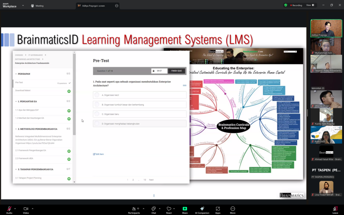Open the Chat panel

pyautogui.click(x=154, y=209)
